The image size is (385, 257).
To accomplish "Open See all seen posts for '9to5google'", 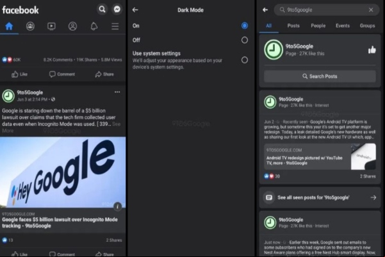I will point(320,197).
